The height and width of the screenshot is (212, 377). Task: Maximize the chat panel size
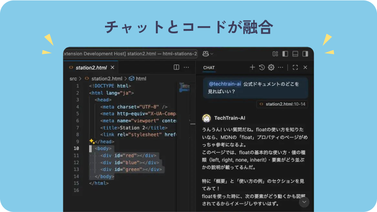tap(295, 68)
